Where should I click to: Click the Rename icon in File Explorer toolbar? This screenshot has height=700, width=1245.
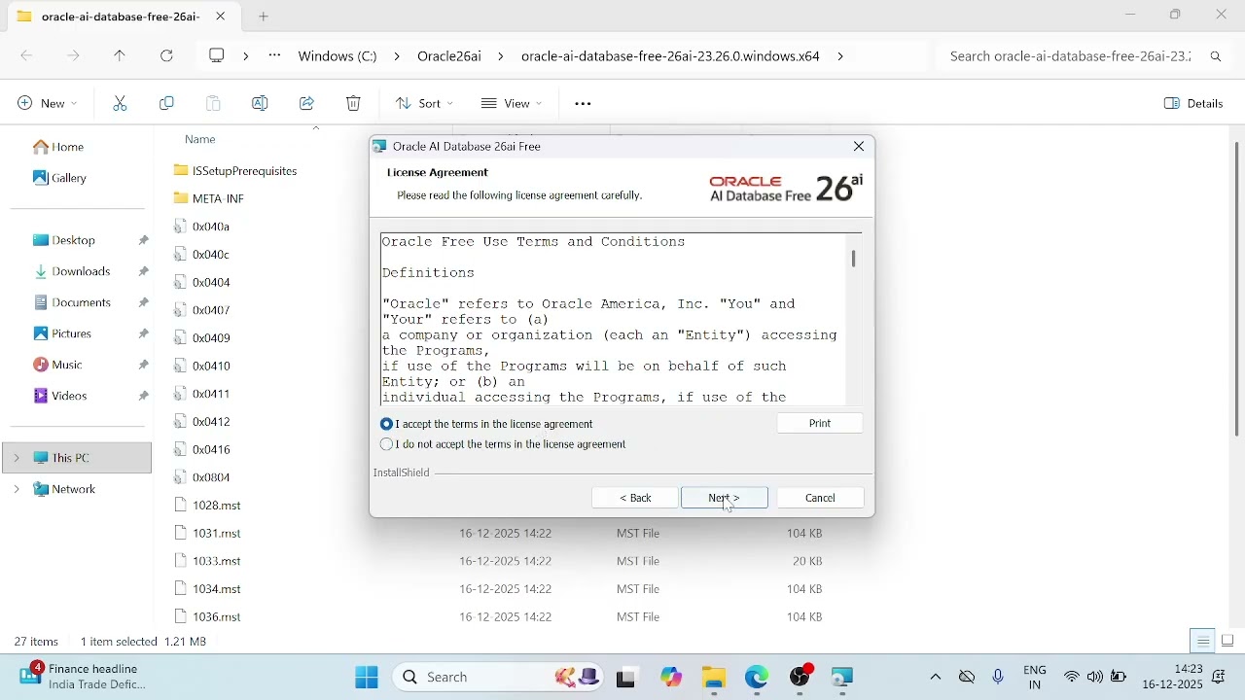click(261, 104)
